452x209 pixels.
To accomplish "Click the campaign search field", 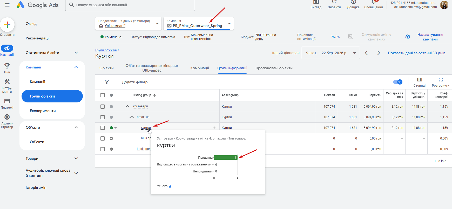I will click(130, 5).
